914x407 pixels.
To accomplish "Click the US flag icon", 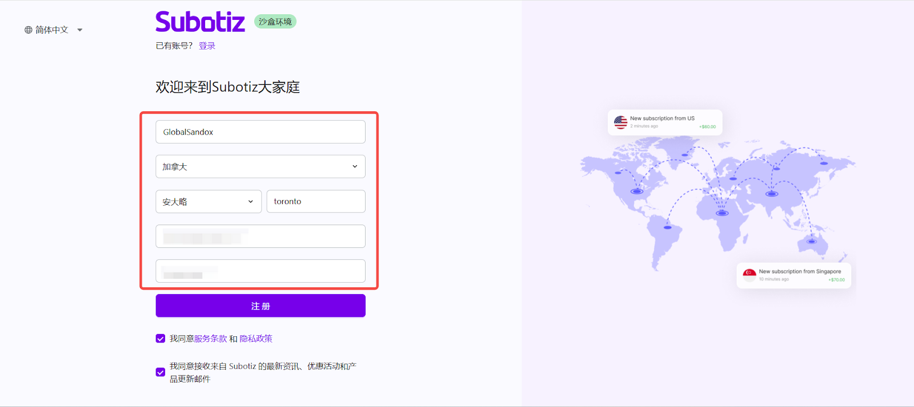I will [620, 123].
